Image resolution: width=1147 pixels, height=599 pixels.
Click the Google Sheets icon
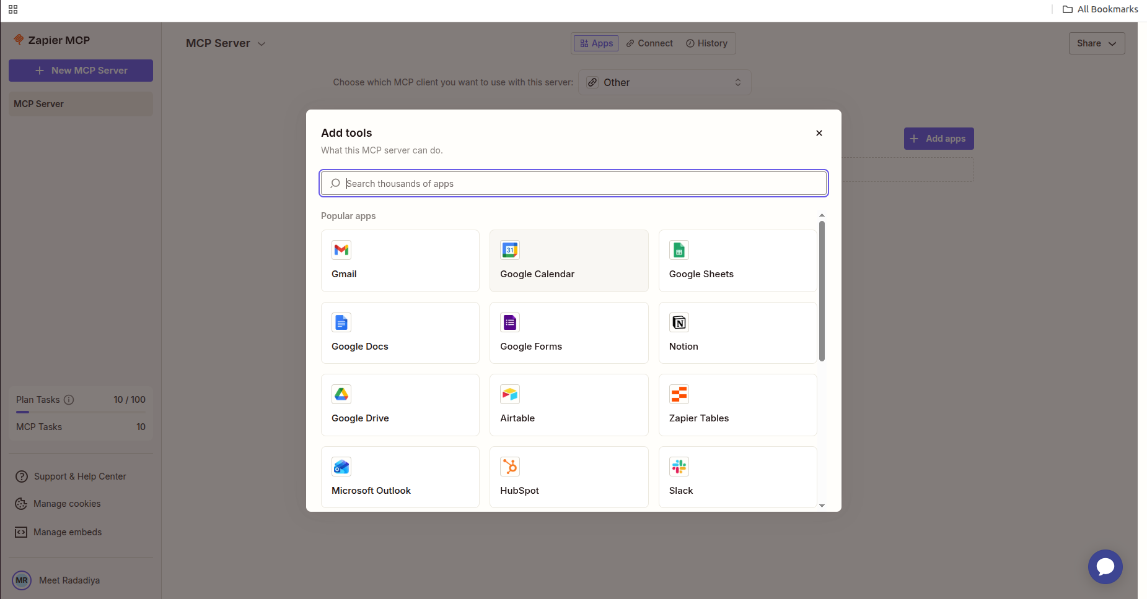click(679, 250)
